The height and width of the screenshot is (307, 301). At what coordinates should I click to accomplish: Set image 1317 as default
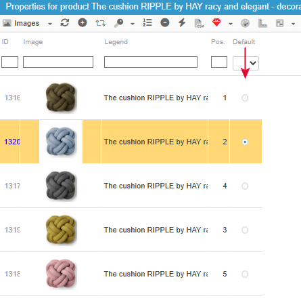pyautogui.click(x=245, y=186)
